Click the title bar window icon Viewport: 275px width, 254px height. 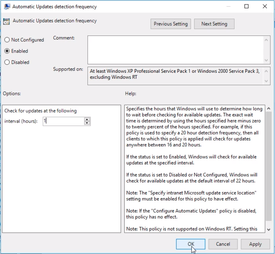click(7, 7)
